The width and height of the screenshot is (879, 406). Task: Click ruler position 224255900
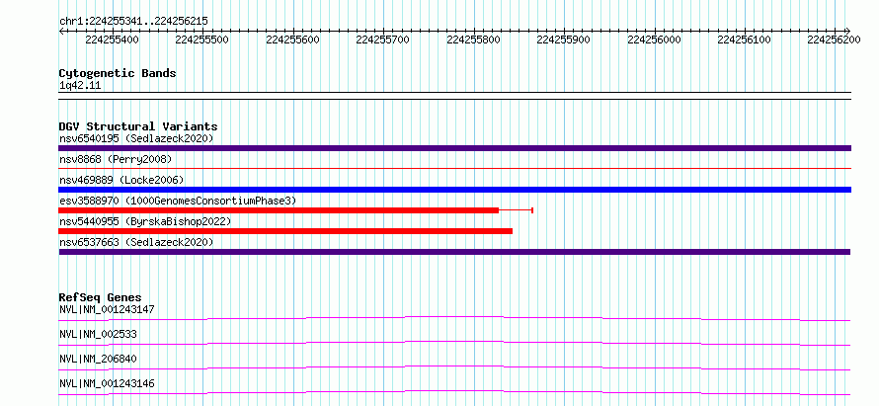(x=563, y=40)
